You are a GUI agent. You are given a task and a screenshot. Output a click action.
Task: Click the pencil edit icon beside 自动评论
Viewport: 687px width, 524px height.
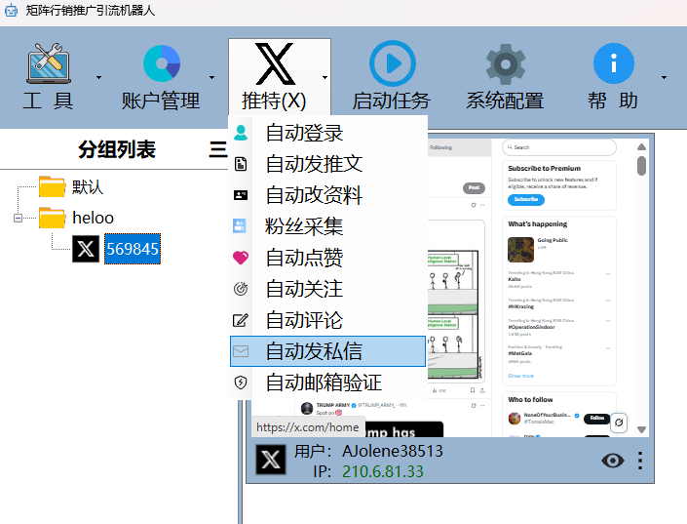(x=241, y=320)
